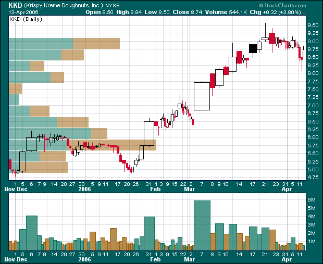Click the Chg +0.32 (+3.80%) value

pos(276,12)
